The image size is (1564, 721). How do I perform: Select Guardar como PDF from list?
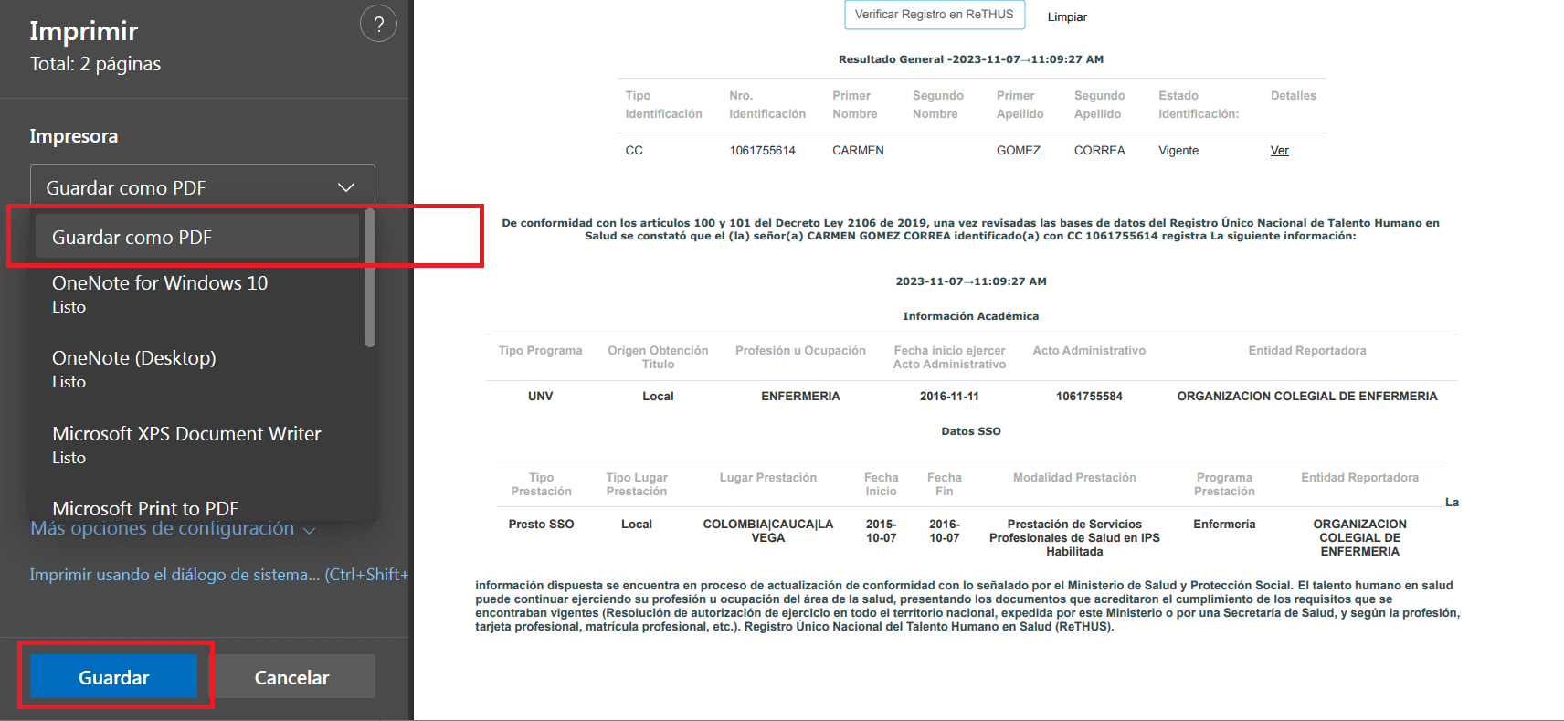(196, 238)
